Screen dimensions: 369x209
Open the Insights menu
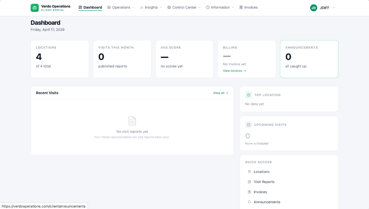151,8
